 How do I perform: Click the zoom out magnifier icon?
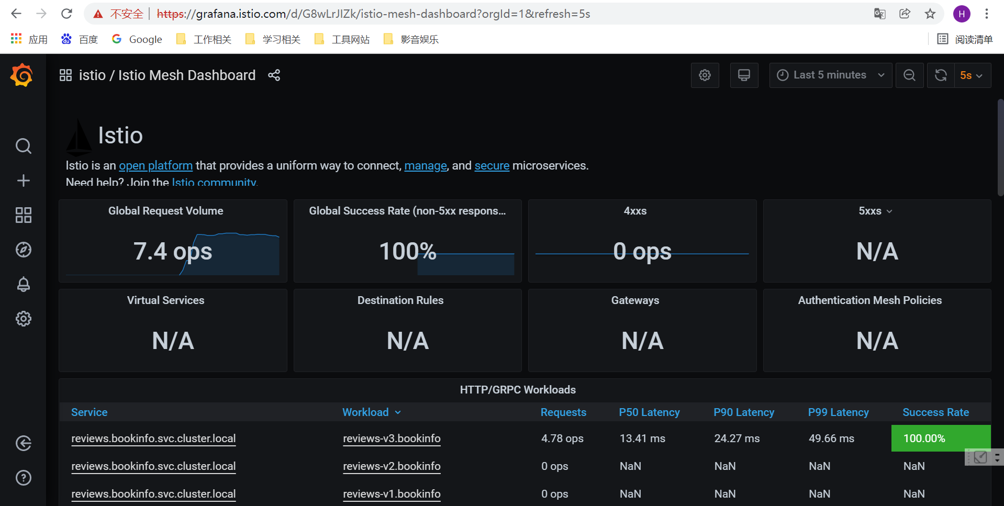coord(909,75)
